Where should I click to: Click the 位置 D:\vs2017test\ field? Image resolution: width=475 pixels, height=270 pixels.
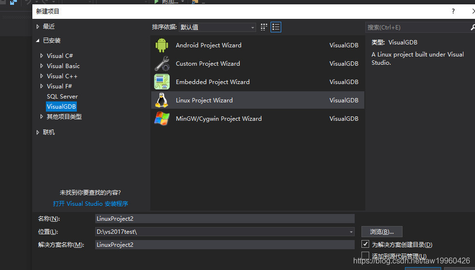pos(225,232)
